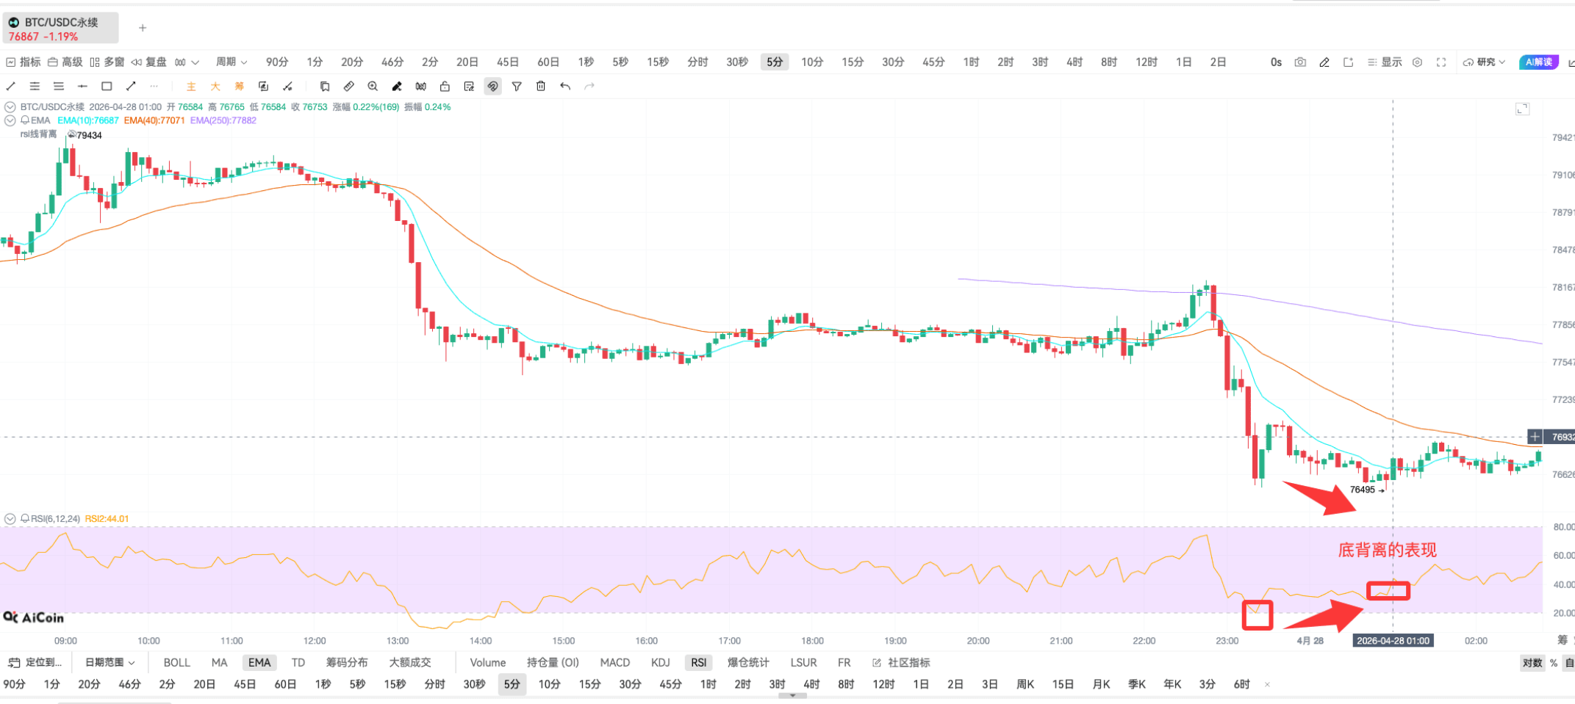Select the magnet drawing tool

click(492, 86)
